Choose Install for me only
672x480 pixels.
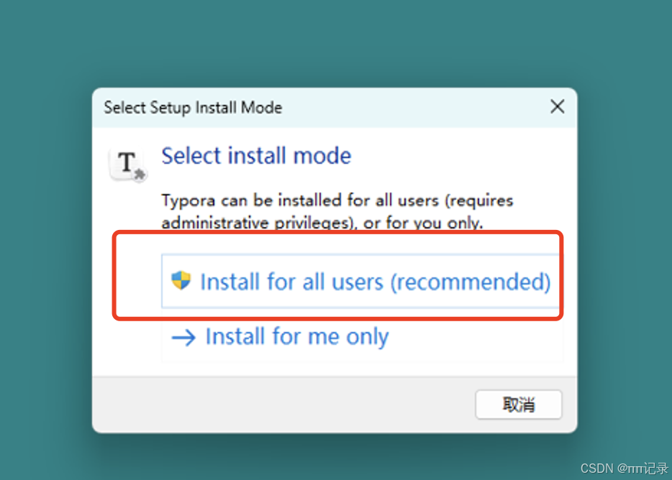coord(362,336)
